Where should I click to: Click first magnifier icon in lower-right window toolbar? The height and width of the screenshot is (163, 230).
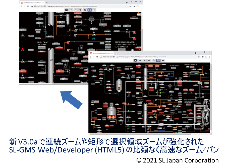[149, 60]
